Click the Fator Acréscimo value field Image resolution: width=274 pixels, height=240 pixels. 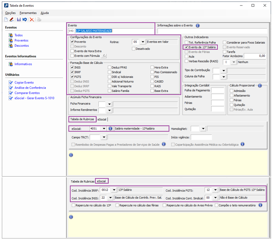point(255,56)
